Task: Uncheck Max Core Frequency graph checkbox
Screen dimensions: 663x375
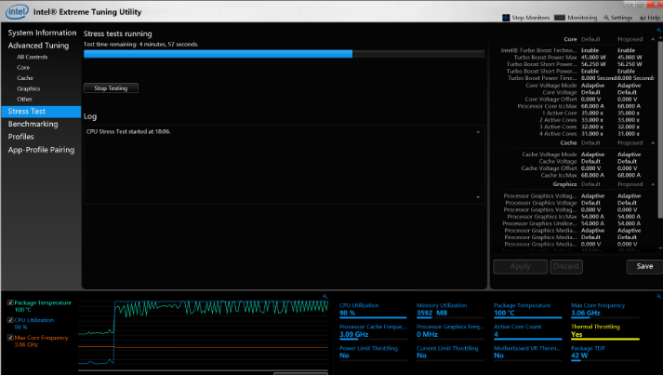Action: (x=10, y=338)
